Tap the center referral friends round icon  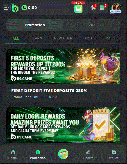[x=63, y=154]
